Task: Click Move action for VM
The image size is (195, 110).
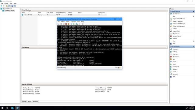Action: (x=175, y=69)
